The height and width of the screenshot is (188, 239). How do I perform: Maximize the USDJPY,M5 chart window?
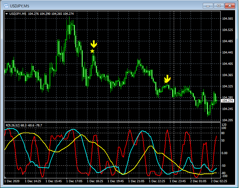coord(219,5)
